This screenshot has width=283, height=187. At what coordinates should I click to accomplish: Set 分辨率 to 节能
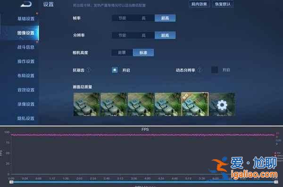(x=122, y=35)
